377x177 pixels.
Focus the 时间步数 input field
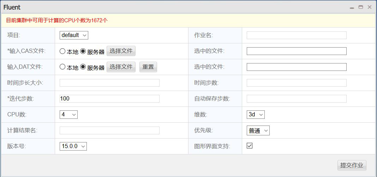(297, 83)
